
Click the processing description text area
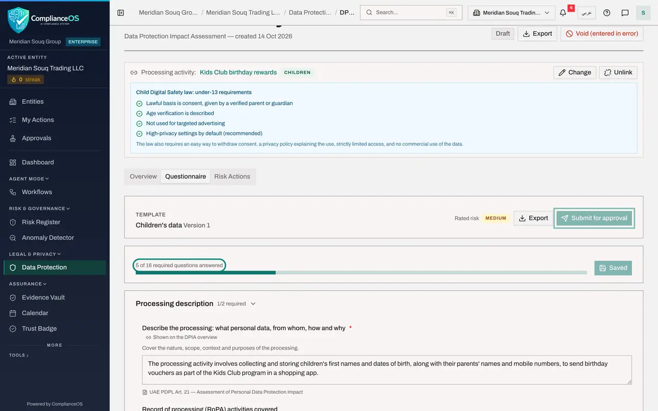387,370
